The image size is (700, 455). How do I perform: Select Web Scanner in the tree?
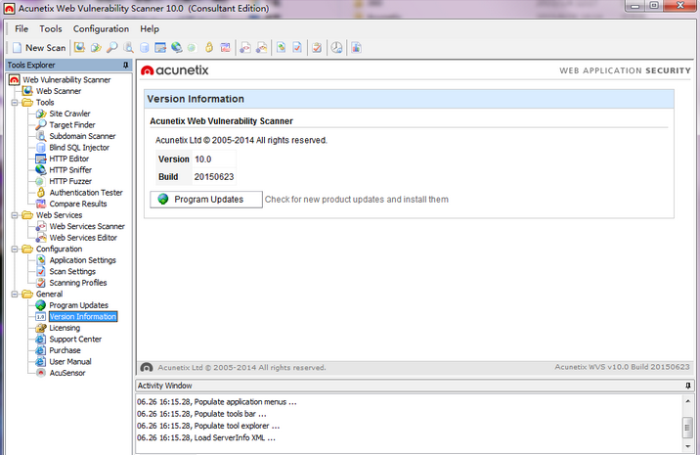[x=59, y=91]
